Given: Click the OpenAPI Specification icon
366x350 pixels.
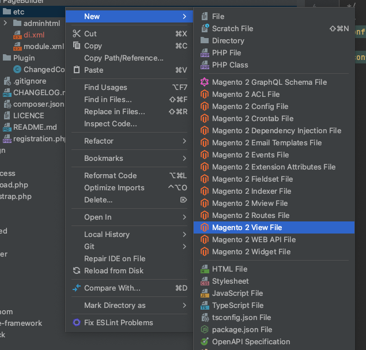Looking at the screenshot, I should click(x=205, y=341).
